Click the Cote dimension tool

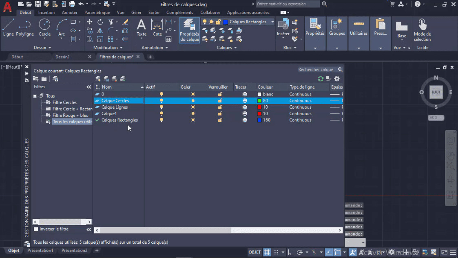click(x=157, y=29)
